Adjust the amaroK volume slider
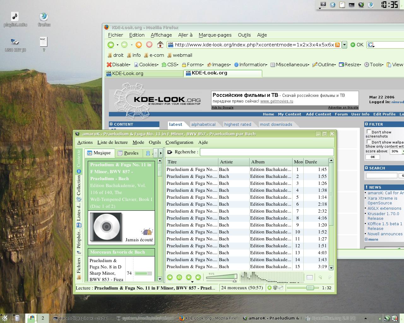Image resolution: width=404 pixels, height=323 pixels. click(221, 278)
